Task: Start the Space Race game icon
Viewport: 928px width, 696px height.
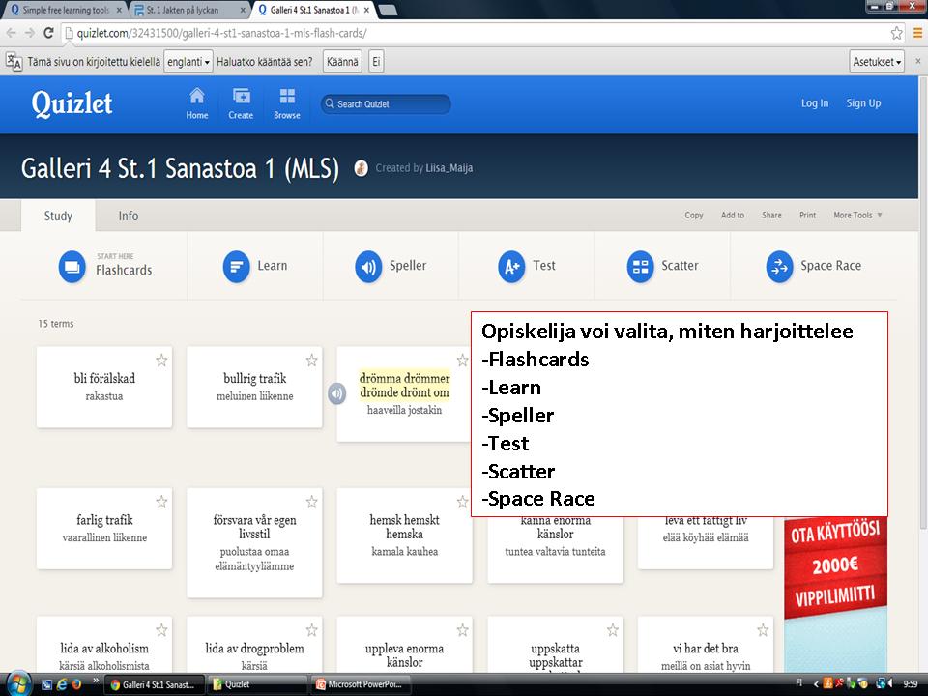Action: [779, 266]
